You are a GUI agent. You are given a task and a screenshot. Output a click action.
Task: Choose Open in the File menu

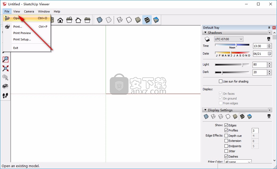click(x=27, y=18)
